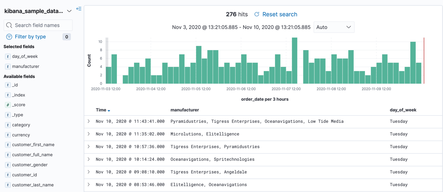This screenshot has height=192, width=443.
Task: Click the text type icon beside customer_gender
Action: coord(8,165)
